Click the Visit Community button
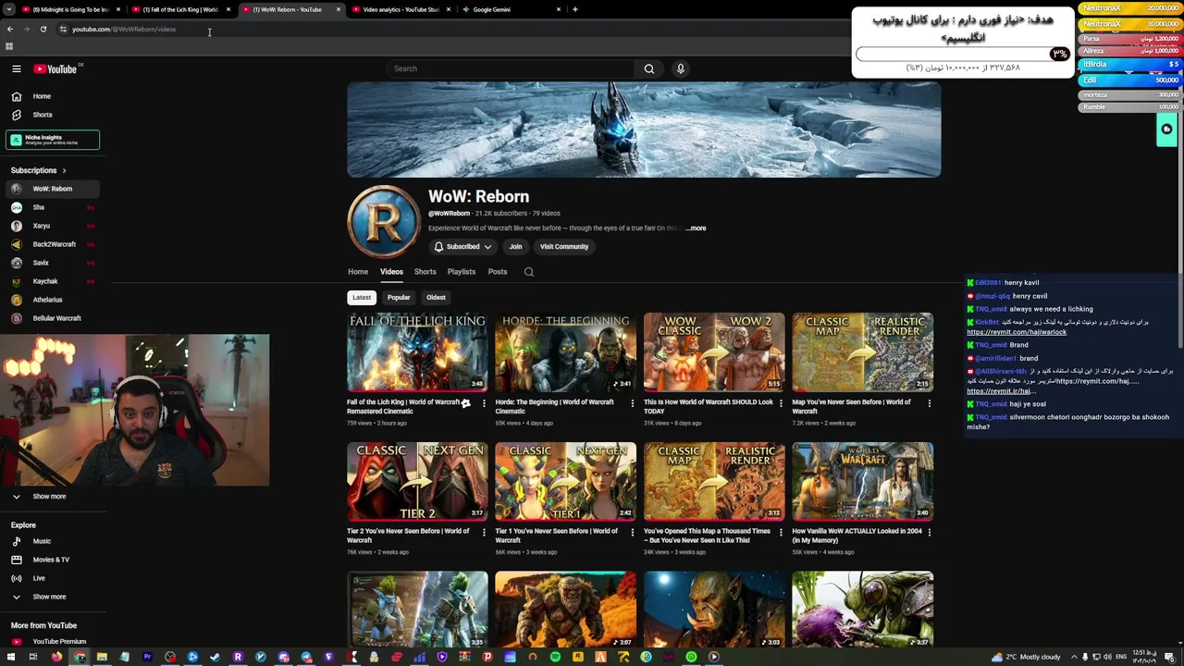 [x=564, y=247]
